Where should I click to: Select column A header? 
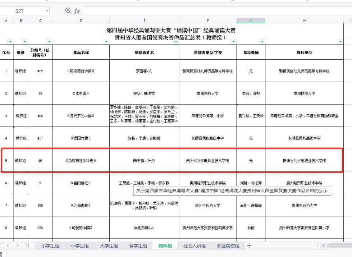pyautogui.click(x=6, y=20)
